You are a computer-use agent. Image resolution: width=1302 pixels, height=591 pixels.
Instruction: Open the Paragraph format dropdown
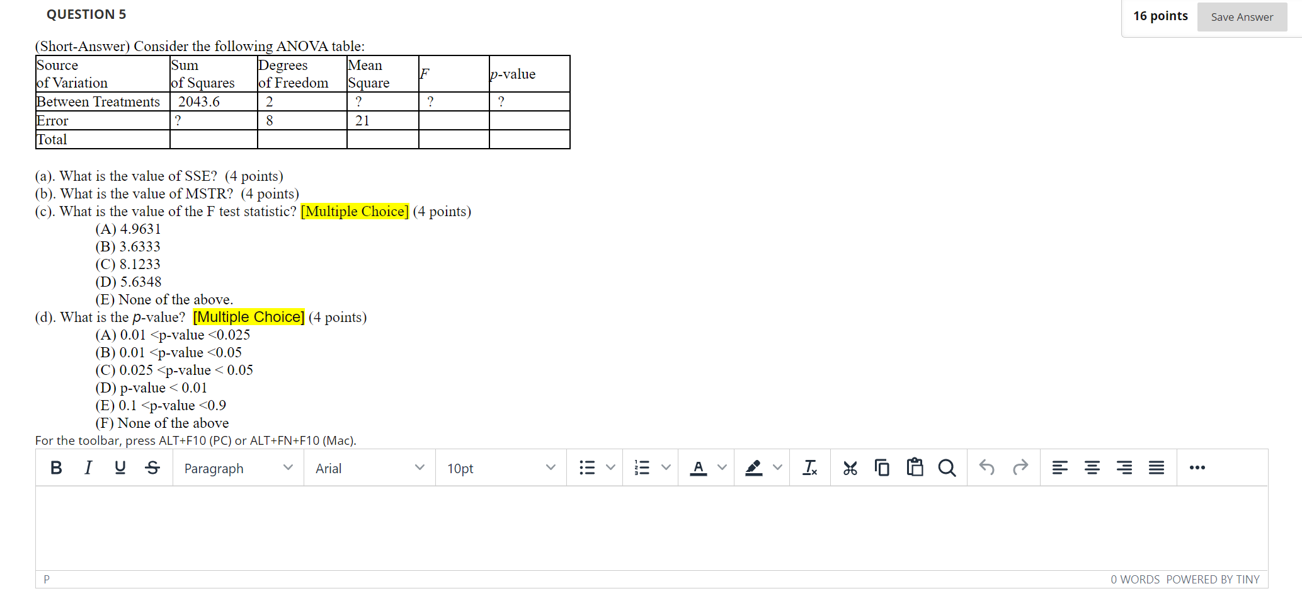238,468
